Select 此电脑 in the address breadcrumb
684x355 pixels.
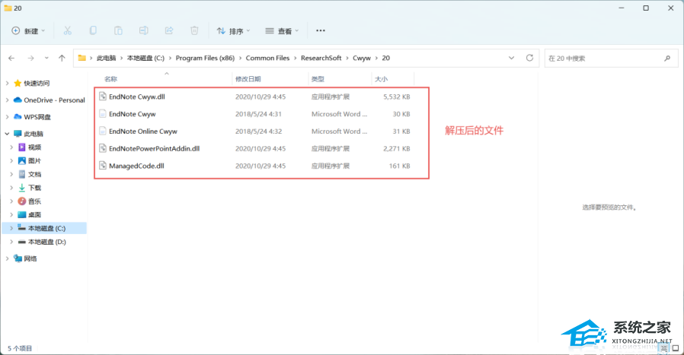(107, 58)
